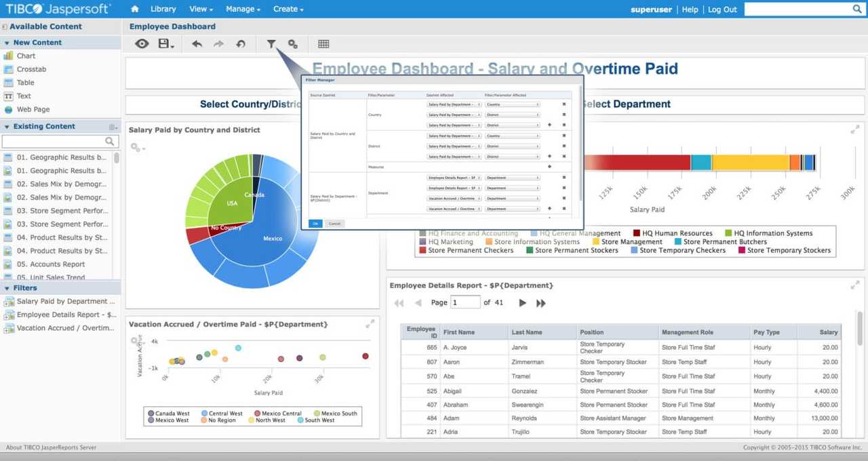Image resolution: width=868 pixels, height=461 pixels.
Task: Collapse the Available Content panel
Action: point(5,26)
